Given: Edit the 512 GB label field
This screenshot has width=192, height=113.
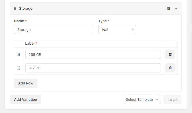Looking at the screenshot, I should point(93,68).
